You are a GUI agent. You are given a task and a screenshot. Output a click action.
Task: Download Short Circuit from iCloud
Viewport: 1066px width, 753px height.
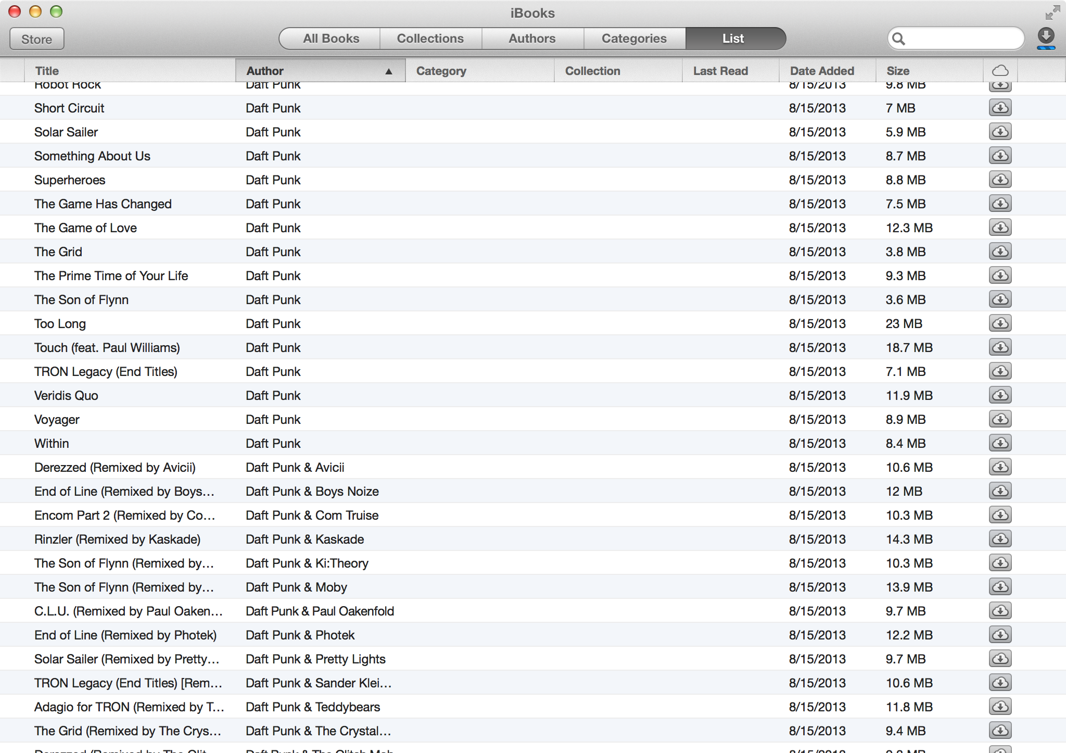tap(1000, 108)
